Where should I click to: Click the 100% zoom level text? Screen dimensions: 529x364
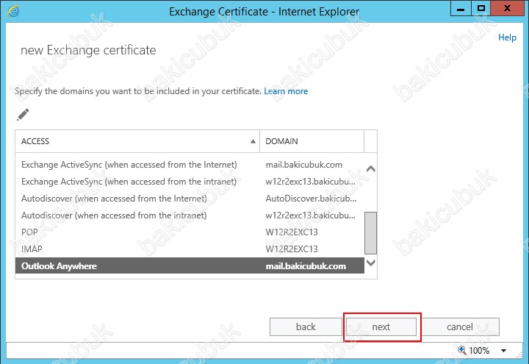click(479, 351)
